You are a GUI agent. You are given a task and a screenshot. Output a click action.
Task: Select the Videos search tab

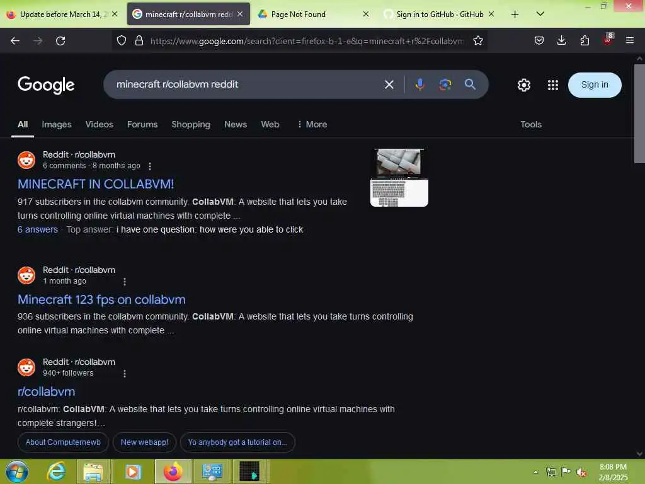coord(99,124)
